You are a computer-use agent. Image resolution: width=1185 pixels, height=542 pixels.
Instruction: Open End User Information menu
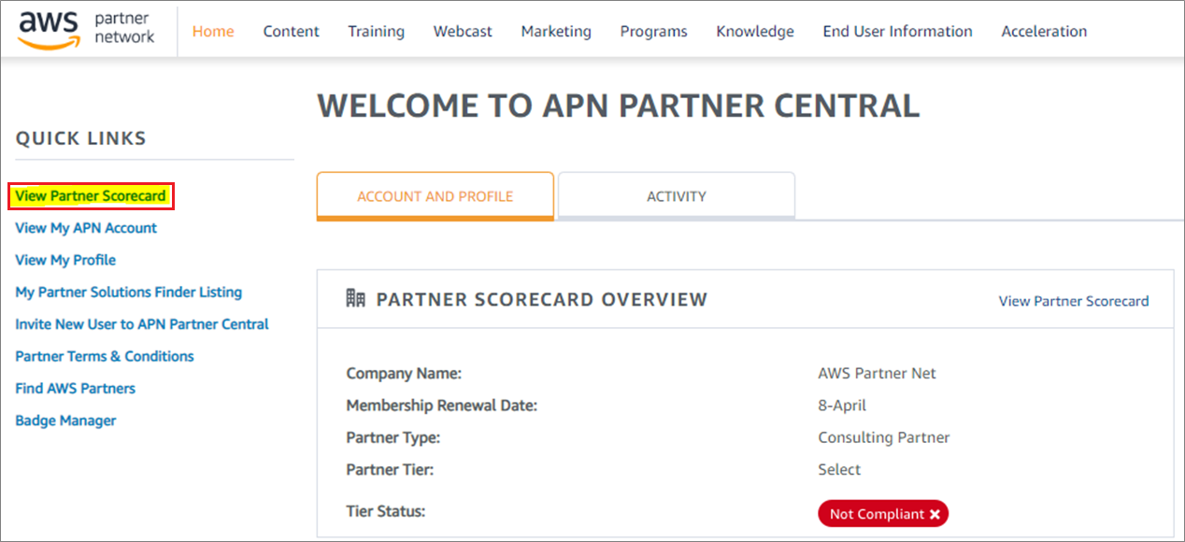pos(897,31)
